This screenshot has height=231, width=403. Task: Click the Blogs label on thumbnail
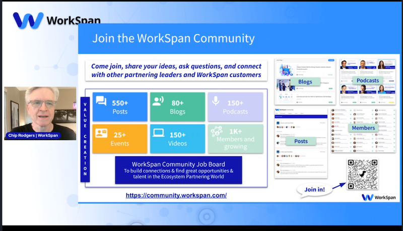[x=305, y=82]
